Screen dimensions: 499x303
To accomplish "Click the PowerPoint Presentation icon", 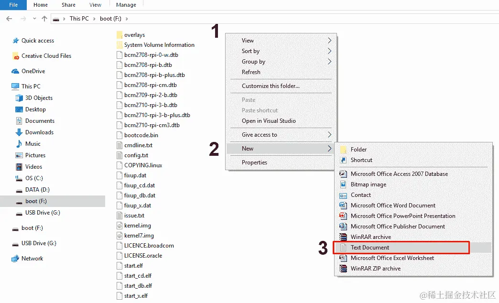I will (343, 216).
